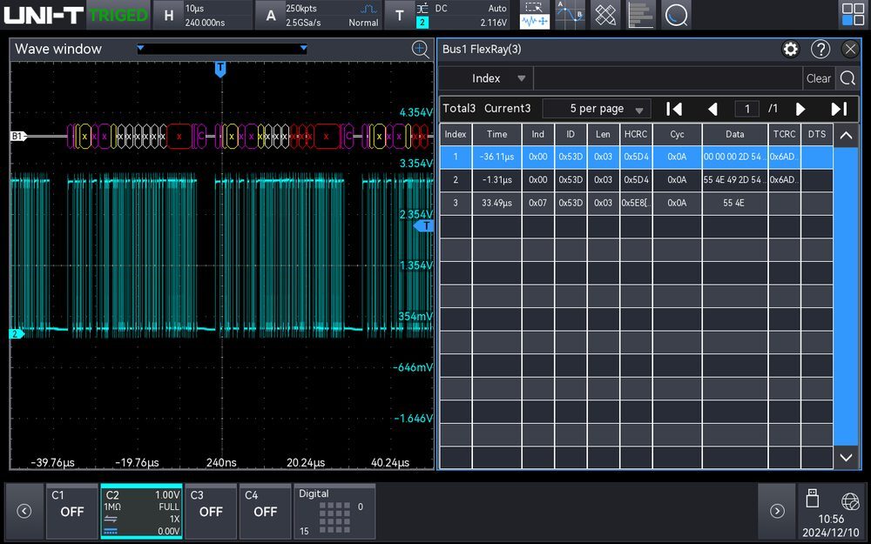Open the Index filter dropdown
Viewport: 871px width, 544px height.
point(486,78)
